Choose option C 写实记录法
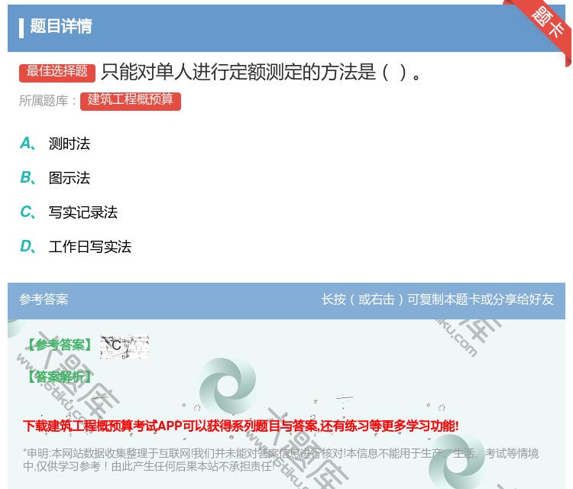The width and height of the screenshot is (573, 489). [69, 212]
